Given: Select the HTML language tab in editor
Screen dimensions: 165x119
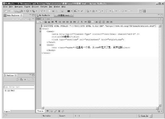Looking at the screenshot, I should tap(38, 19).
